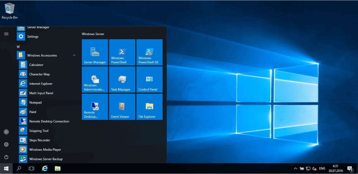
Task: Switch the ENG input language
Action: click(x=322, y=169)
